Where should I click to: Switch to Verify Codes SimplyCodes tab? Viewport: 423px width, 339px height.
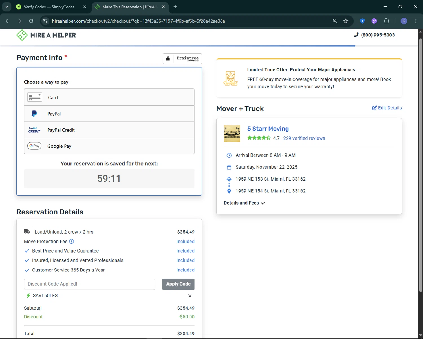click(49, 7)
